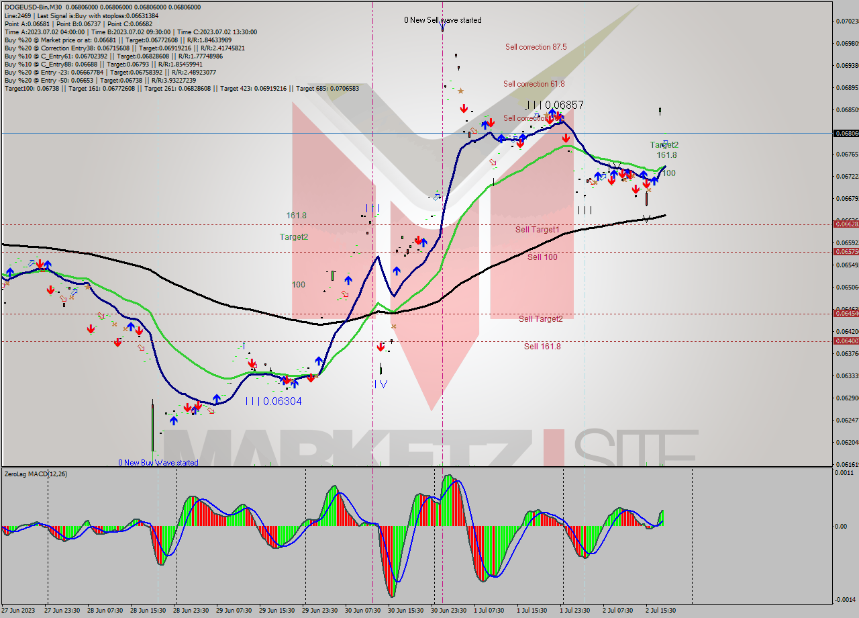The height and width of the screenshot is (618, 859).
Task: Click the 'Target100: 0.06738' targets line
Action: (181, 88)
